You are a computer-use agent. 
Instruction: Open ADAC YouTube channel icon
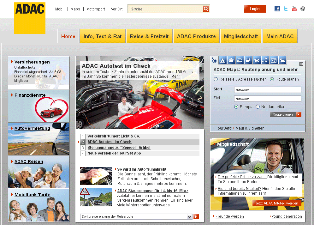[294, 9]
